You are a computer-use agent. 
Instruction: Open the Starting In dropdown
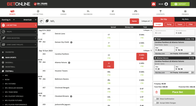point(8,20)
